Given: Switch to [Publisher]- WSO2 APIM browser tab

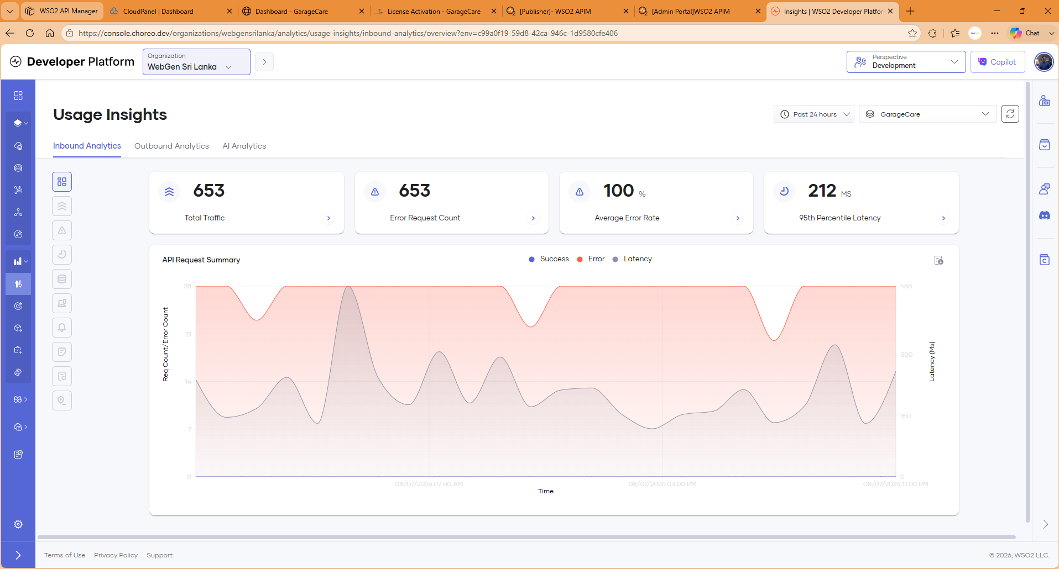Looking at the screenshot, I should [x=568, y=11].
